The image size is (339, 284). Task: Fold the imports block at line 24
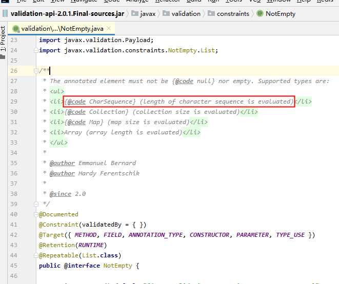point(36,51)
